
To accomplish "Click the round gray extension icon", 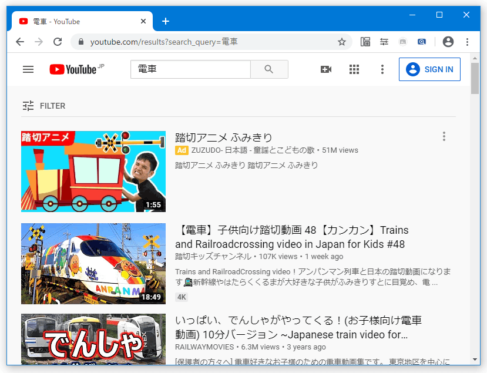I will pos(403,42).
